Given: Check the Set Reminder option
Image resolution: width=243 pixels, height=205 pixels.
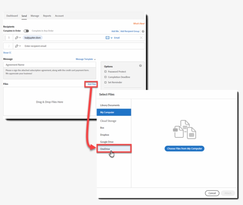Looking at the screenshot, I should [105, 82].
